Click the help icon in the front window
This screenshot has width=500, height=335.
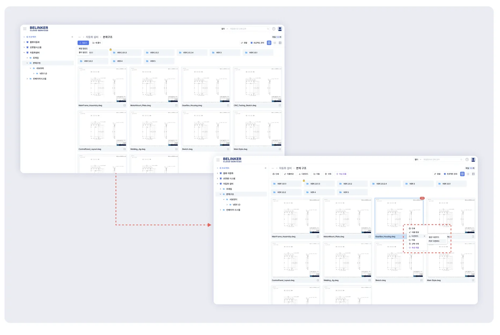[x=467, y=159]
